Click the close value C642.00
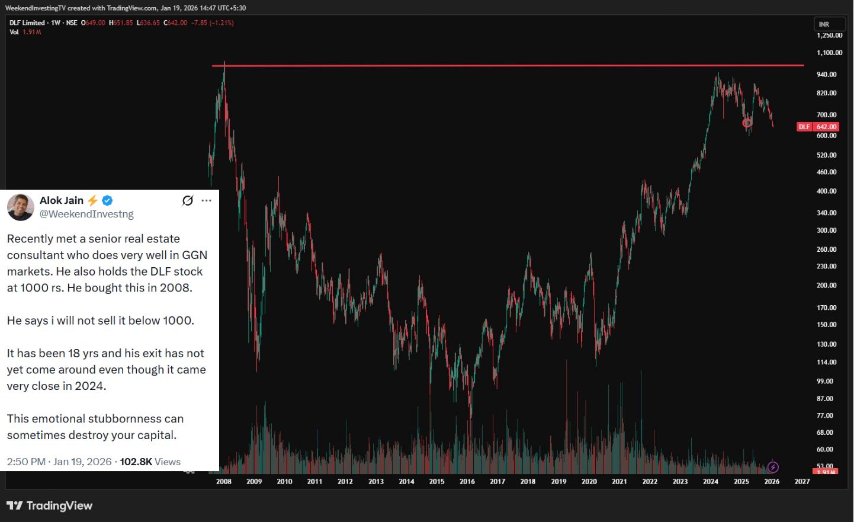This screenshot has width=854, height=522. 175,23
